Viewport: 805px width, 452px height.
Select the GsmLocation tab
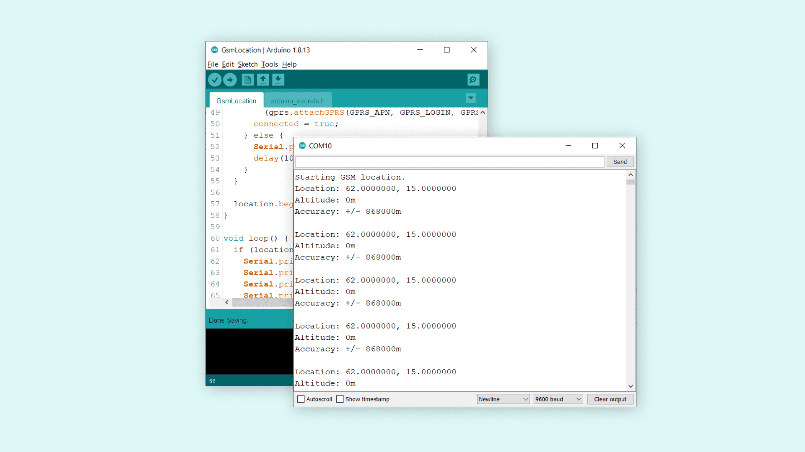(236, 100)
